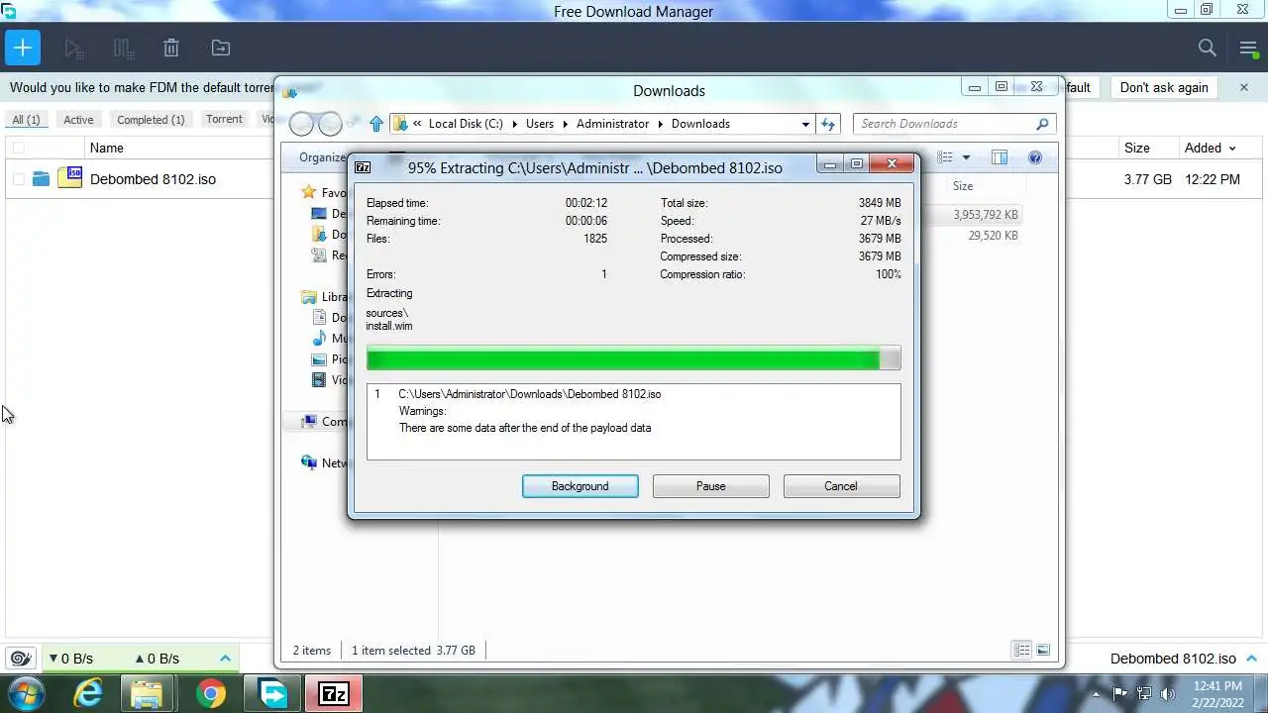
Task: Open the Explorer Organize menu
Action: pos(323,157)
